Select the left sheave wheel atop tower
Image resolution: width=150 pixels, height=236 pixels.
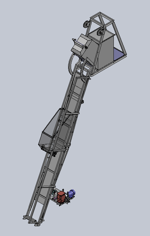[86, 24]
